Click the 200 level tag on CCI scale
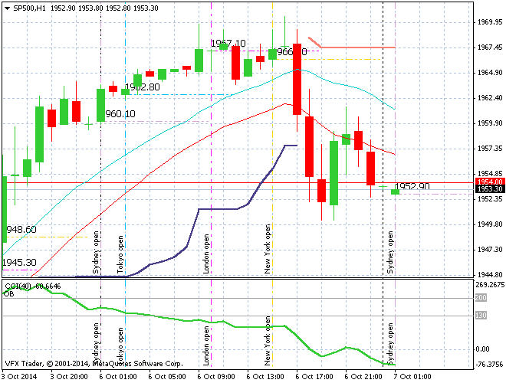 pyautogui.click(x=481, y=297)
